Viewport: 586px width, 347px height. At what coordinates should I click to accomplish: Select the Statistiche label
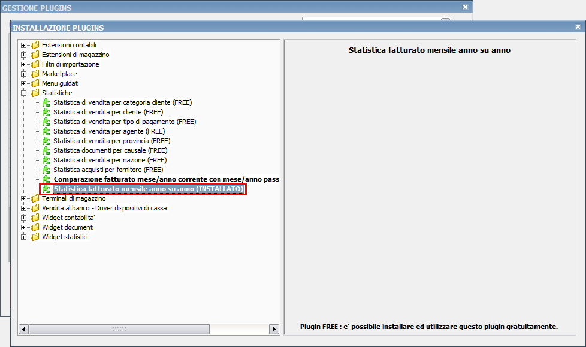(x=57, y=93)
